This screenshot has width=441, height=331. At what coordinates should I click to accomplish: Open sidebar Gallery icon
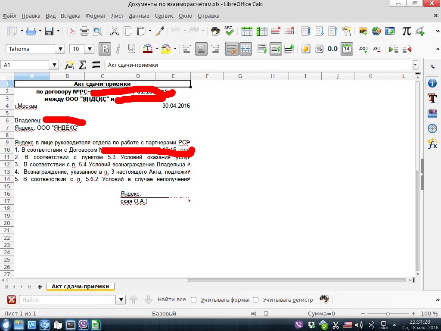click(x=432, y=113)
